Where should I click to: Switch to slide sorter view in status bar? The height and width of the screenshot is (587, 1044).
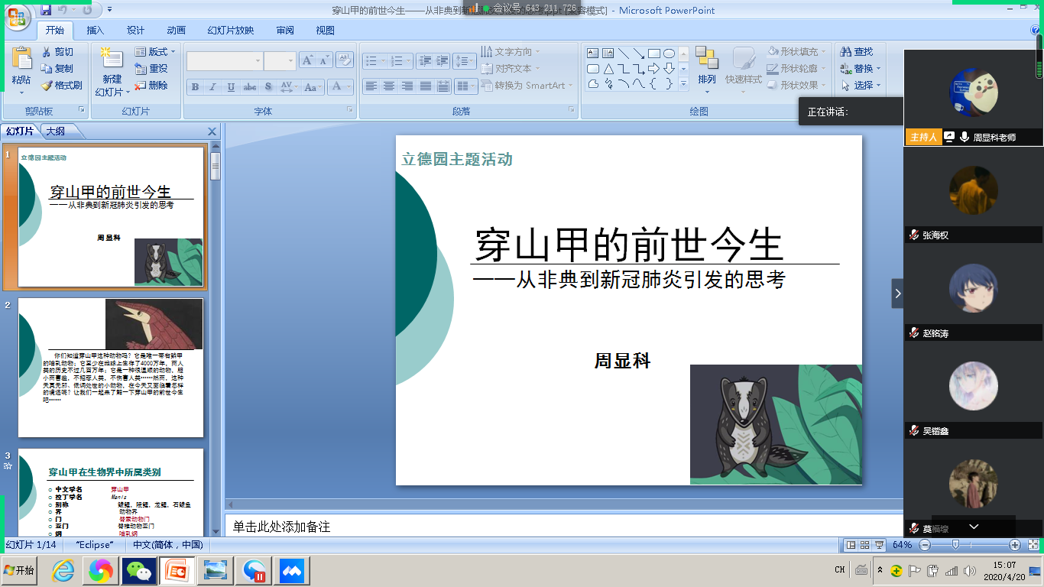pos(865,545)
